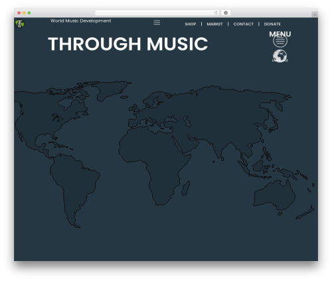Click the site logo icon at top left
Image resolution: width=332 pixels, height=281 pixels.
click(x=20, y=23)
